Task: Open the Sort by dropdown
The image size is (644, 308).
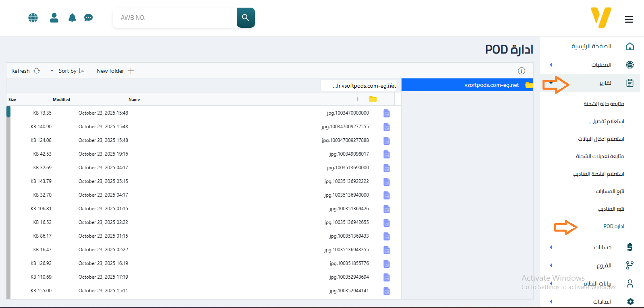Action: coord(67,71)
